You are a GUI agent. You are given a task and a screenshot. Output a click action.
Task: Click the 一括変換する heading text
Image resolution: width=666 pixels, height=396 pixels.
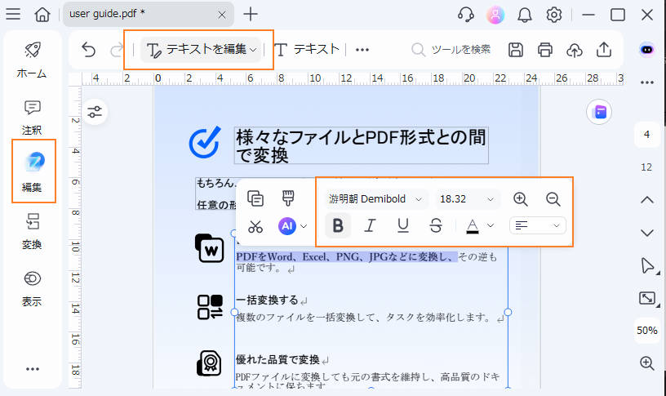(267, 300)
